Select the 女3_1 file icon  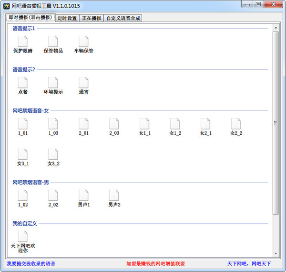(x=22, y=154)
